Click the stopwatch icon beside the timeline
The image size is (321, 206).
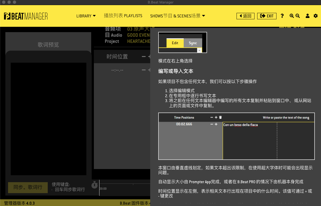pyautogui.click(x=94, y=185)
